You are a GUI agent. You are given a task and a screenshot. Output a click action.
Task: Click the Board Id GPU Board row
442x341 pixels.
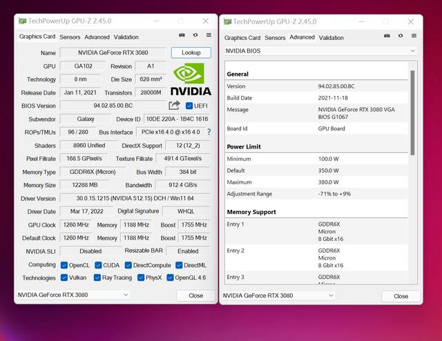pyautogui.click(x=316, y=128)
